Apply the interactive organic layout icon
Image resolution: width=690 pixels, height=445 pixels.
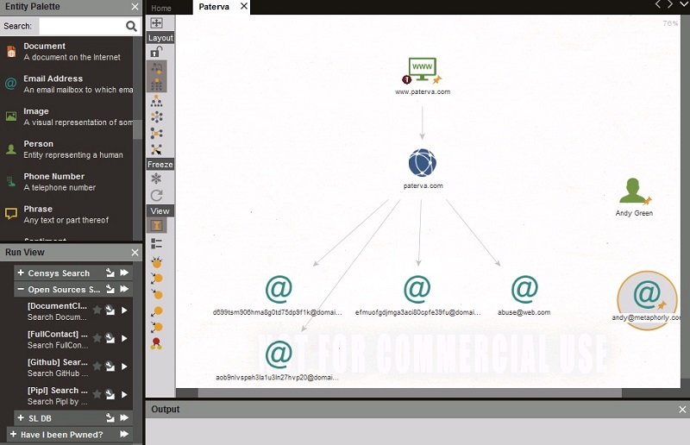[157, 149]
